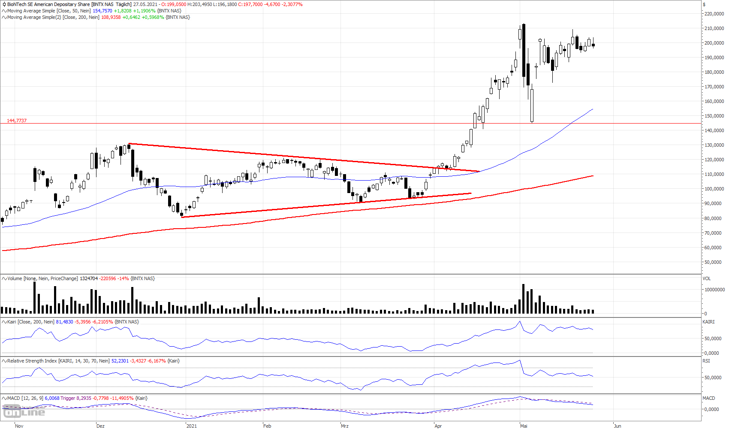Click the Mai label on the time axis
This screenshot has width=729, height=429.
point(524,426)
